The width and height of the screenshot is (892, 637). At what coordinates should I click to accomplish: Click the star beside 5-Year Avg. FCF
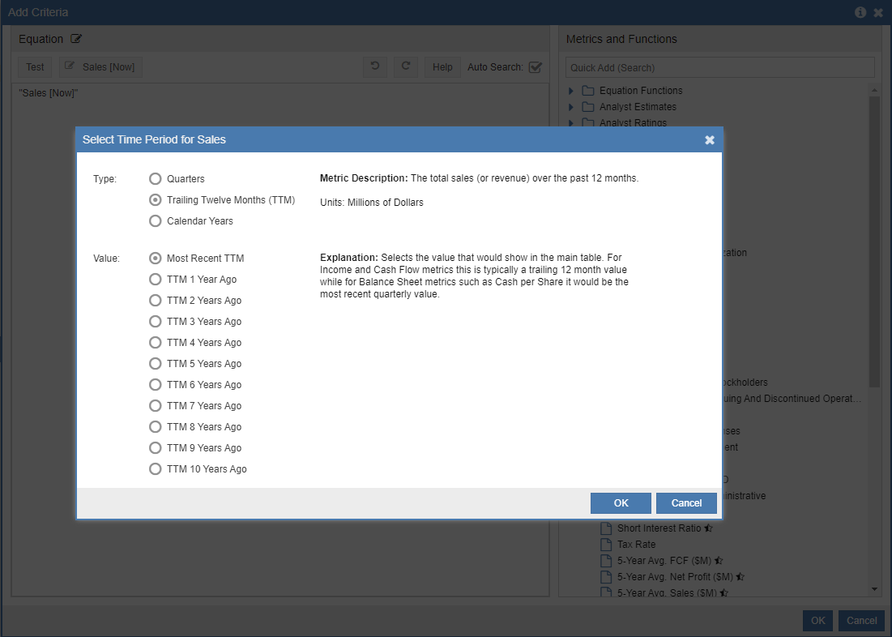[719, 561]
